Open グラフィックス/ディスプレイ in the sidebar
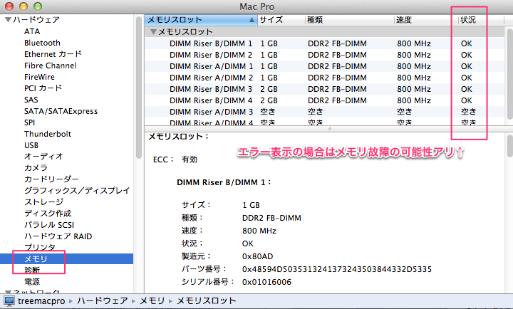The image size is (513, 309). coord(77,191)
